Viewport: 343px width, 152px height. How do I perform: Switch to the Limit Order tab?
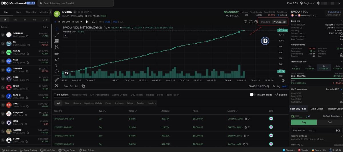coord(316,109)
